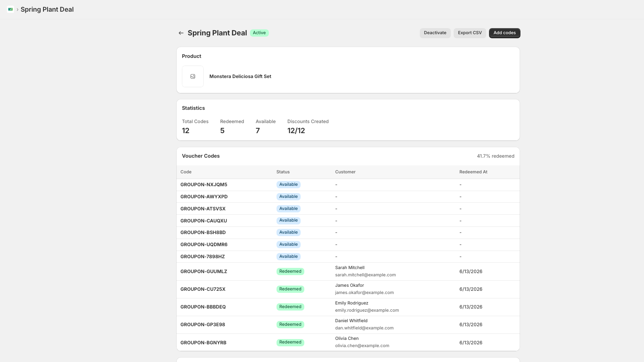Click email dan.whitfield@example.com
The height and width of the screenshot is (362, 644).
pos(364,328)
